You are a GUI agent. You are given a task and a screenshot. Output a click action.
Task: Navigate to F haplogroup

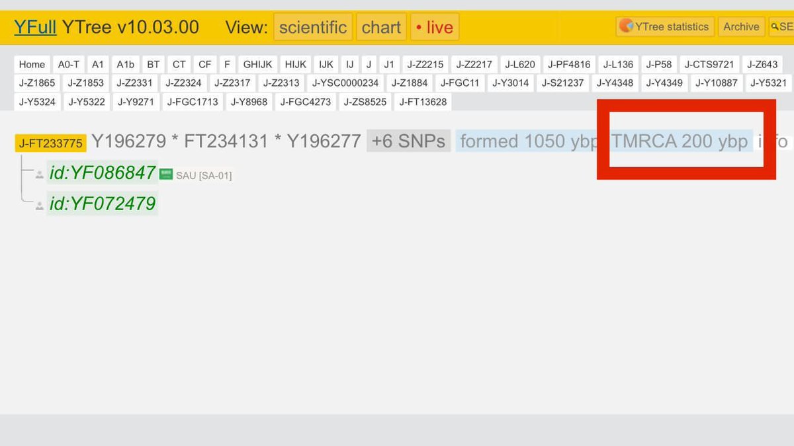[227, 64]
